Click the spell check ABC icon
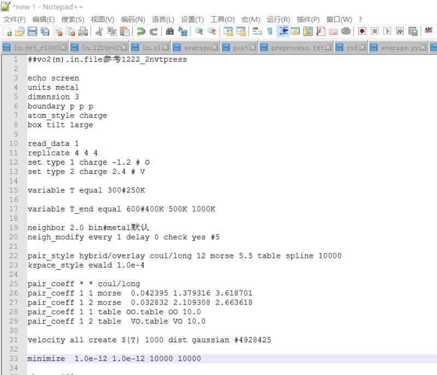The width and height of the screenshot is (437, 375). tap(428, 32)
